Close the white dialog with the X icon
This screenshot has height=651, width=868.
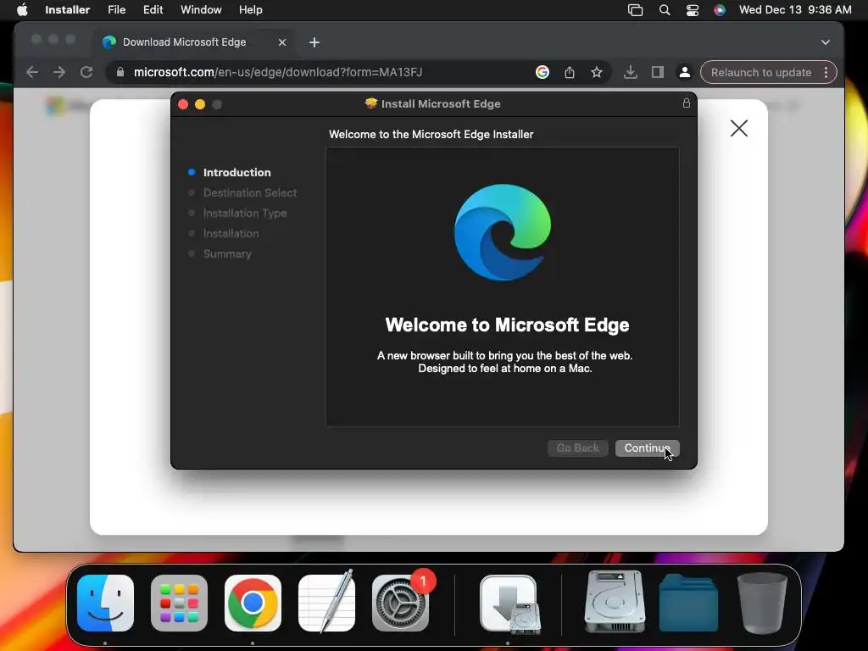point(738,129)
